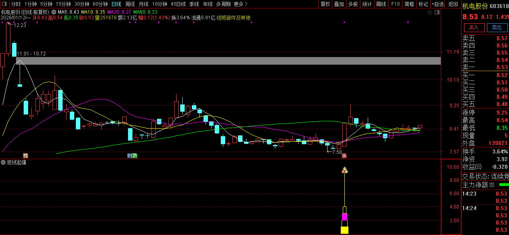Select the 买一 price 8.52 row
This screenshot has height=235, width=509.
click(485, 75)
